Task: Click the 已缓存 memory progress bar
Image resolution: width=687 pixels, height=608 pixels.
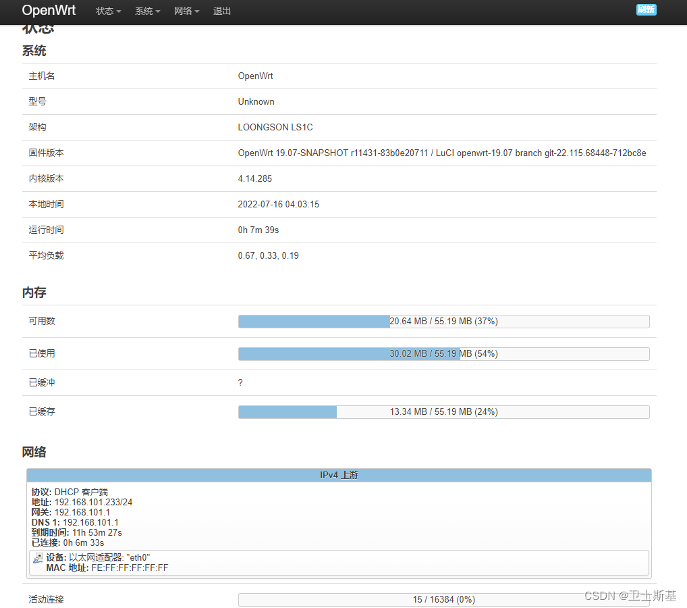Action: click(444, 412)
